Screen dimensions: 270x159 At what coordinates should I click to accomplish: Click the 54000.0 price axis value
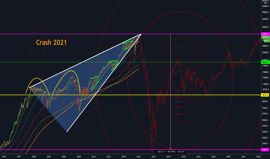(265, 6)
